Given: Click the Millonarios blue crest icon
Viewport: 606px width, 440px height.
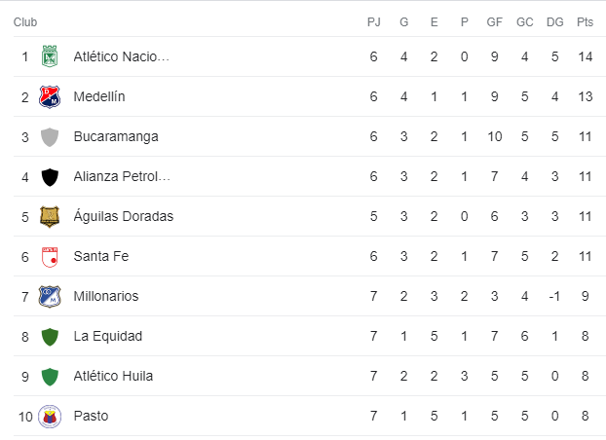Looking at the screenshot, I should point(50,296).
